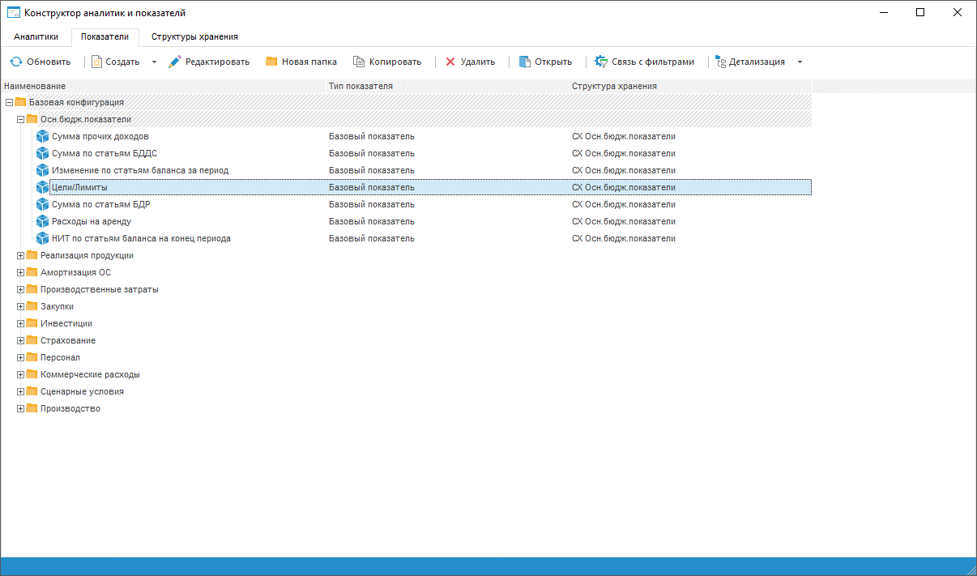The width and height of the screenshot is (977, 576).
Task: Open the Детализация dropdown arrow
Action: click(x=800, y=62)
